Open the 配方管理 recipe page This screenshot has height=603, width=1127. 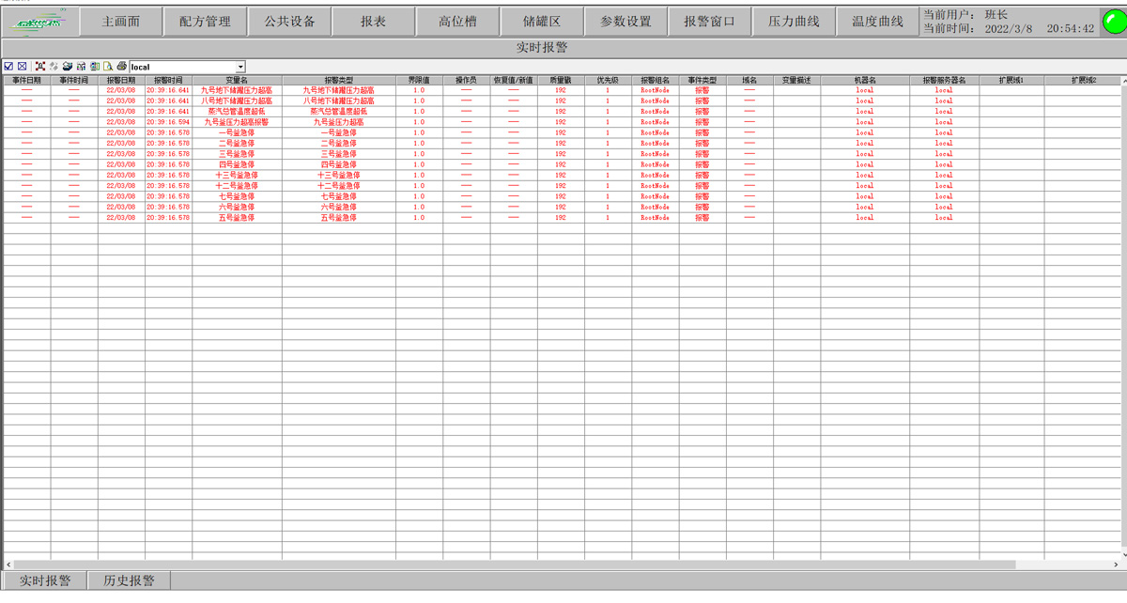coord(205,22)
